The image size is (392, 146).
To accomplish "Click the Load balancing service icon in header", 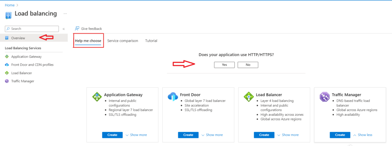I will click(8, 15).
